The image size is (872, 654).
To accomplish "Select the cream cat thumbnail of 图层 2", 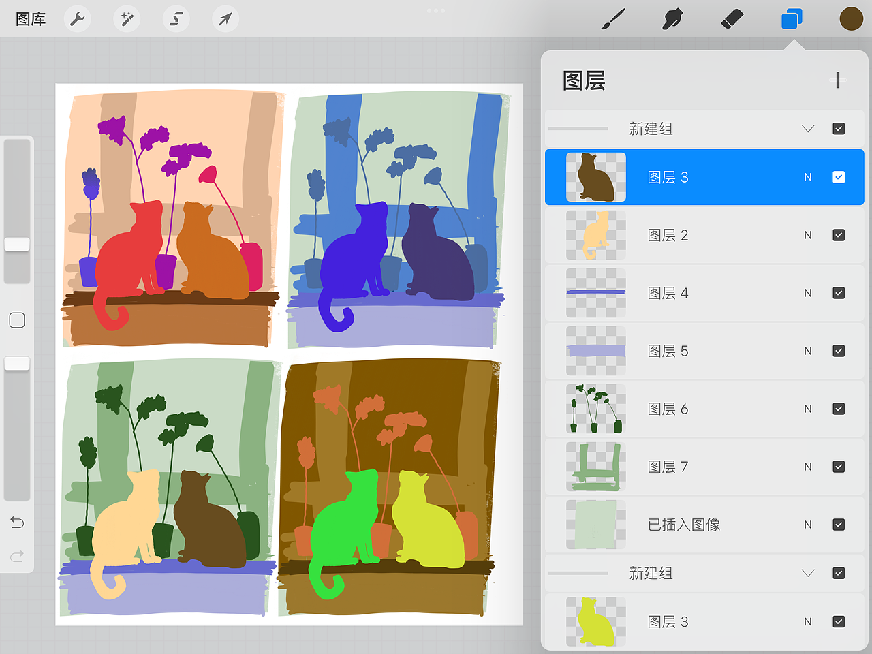I will pyautogui.click(x=596, y=235).
